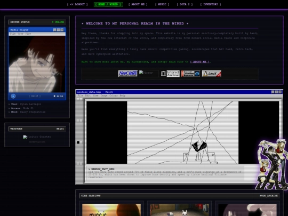Screen dimensions: 288x216
Task: Open the Paint window Image menu
Action: 104,95
